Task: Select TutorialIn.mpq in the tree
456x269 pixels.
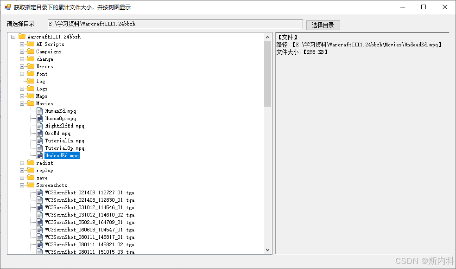Action: coord(64,141)
